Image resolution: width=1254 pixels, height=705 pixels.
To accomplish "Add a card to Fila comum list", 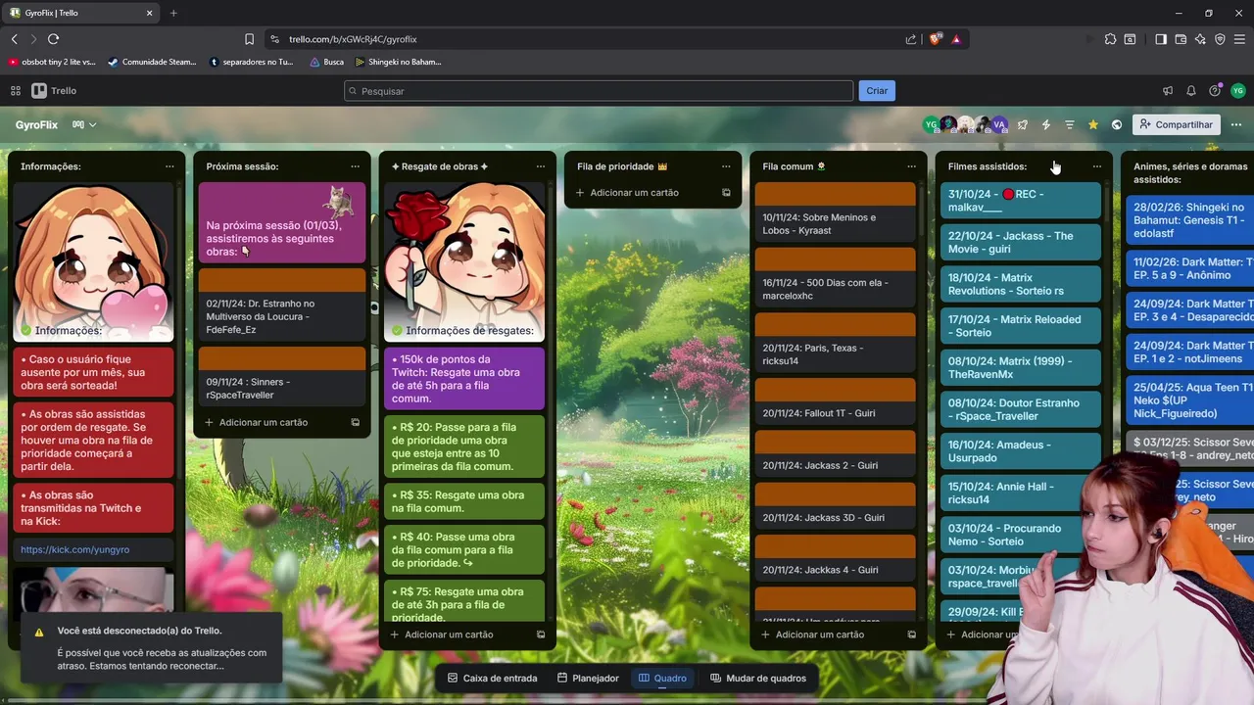I will tap(820, 634).
